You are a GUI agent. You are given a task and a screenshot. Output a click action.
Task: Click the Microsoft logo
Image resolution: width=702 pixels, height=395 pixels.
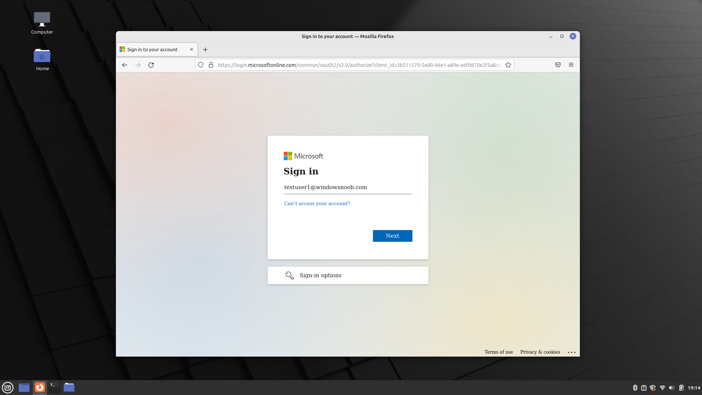(x=303, y=156)
